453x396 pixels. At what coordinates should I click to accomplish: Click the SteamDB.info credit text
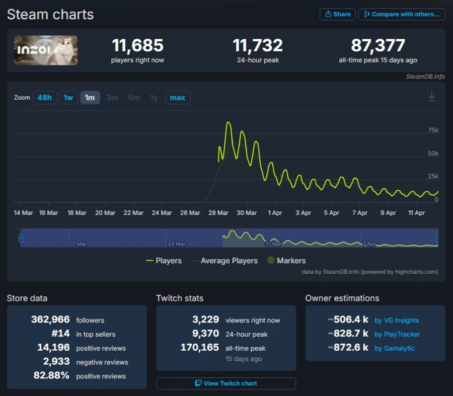click(425, 76)
